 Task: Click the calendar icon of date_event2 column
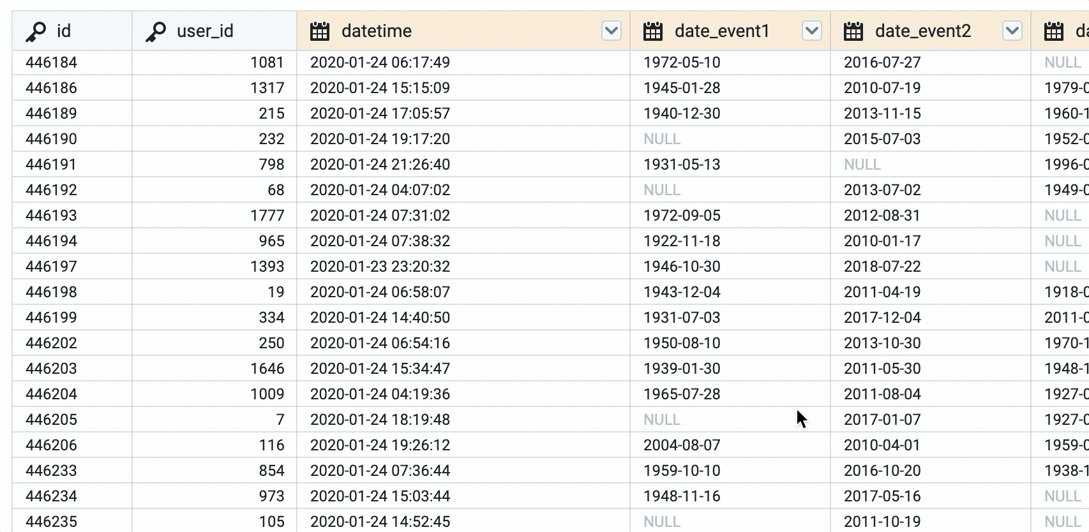(x=853, y=31)
